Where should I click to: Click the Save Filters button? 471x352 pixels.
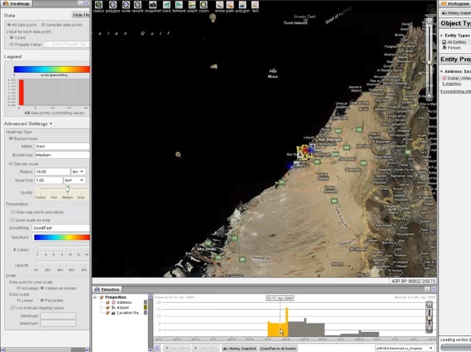click(177, 348)
